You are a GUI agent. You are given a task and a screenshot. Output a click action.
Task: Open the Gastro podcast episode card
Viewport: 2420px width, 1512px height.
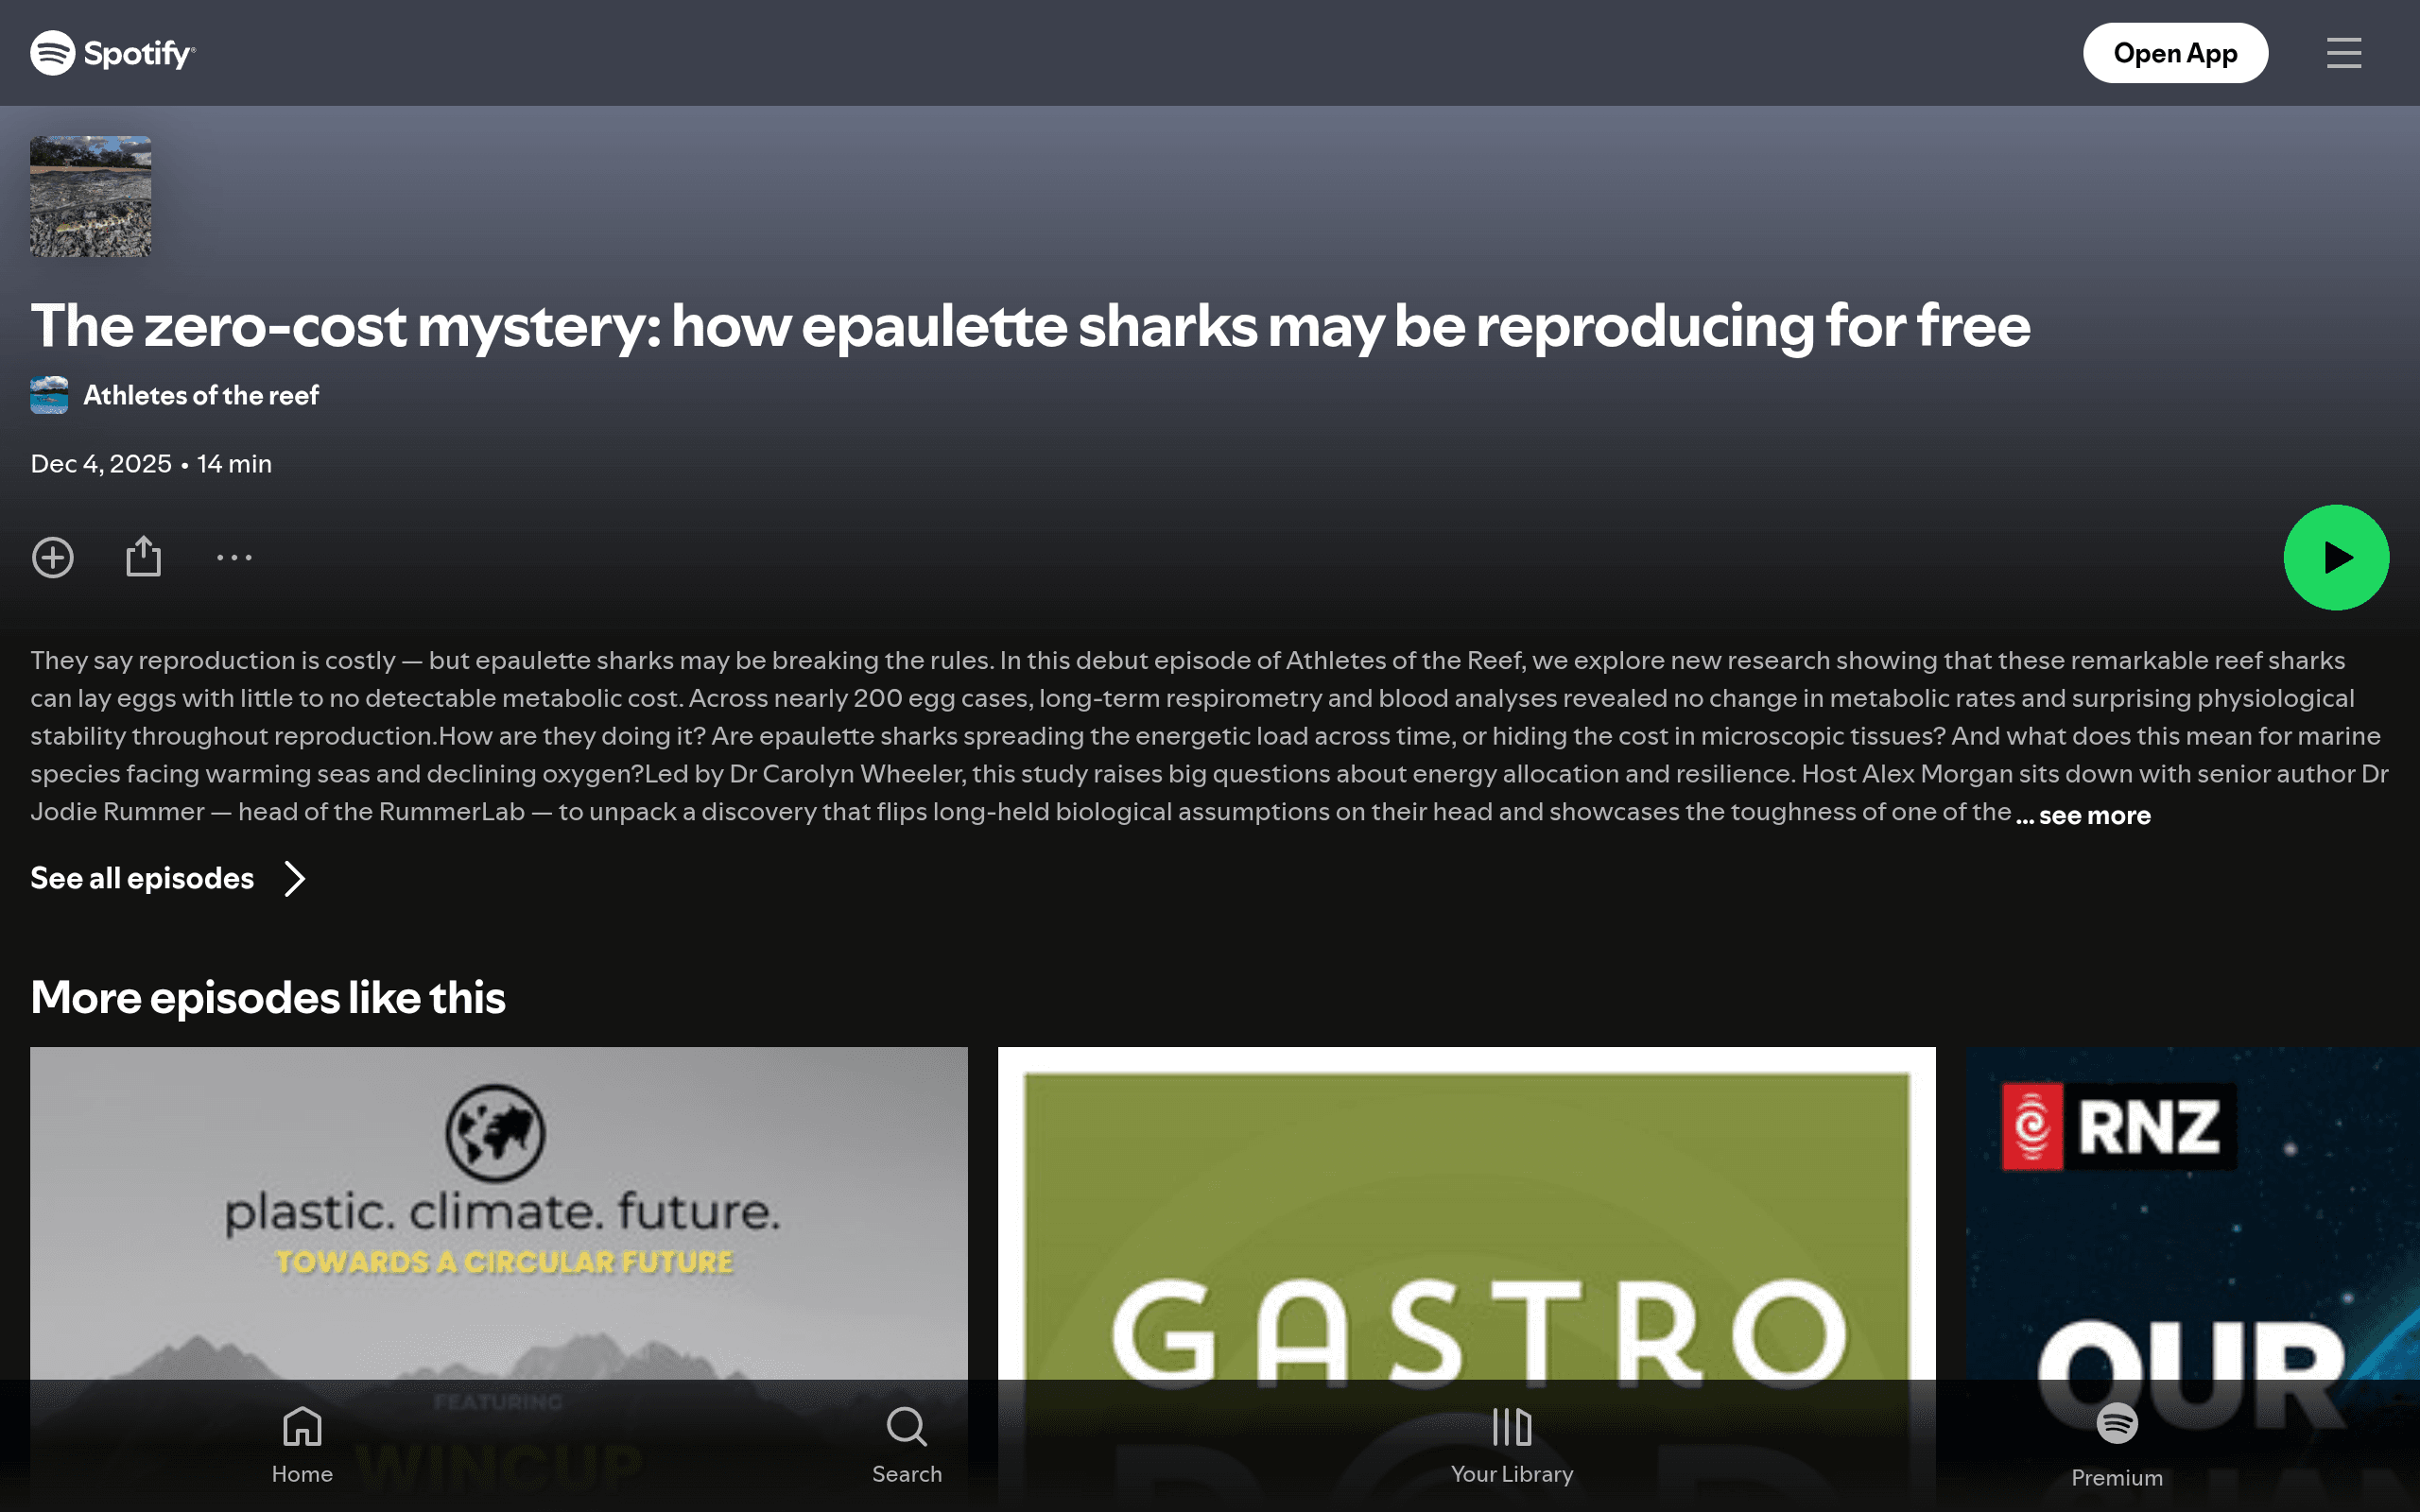pyautogui.click(x=1467, y=1279)
